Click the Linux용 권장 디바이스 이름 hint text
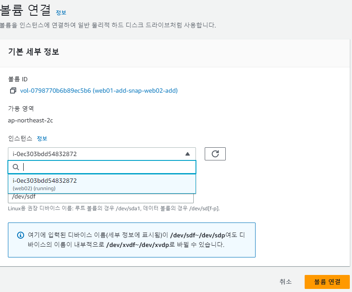 point(114,209)
